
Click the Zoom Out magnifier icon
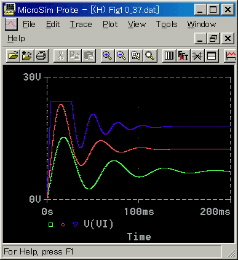pyautogui.click(x=122, y=55)
